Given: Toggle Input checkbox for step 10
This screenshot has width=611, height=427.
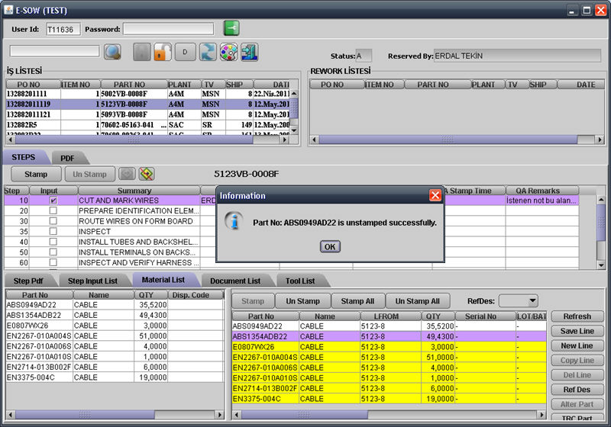Looking at the screenshot, I should (x=53, y=201).
